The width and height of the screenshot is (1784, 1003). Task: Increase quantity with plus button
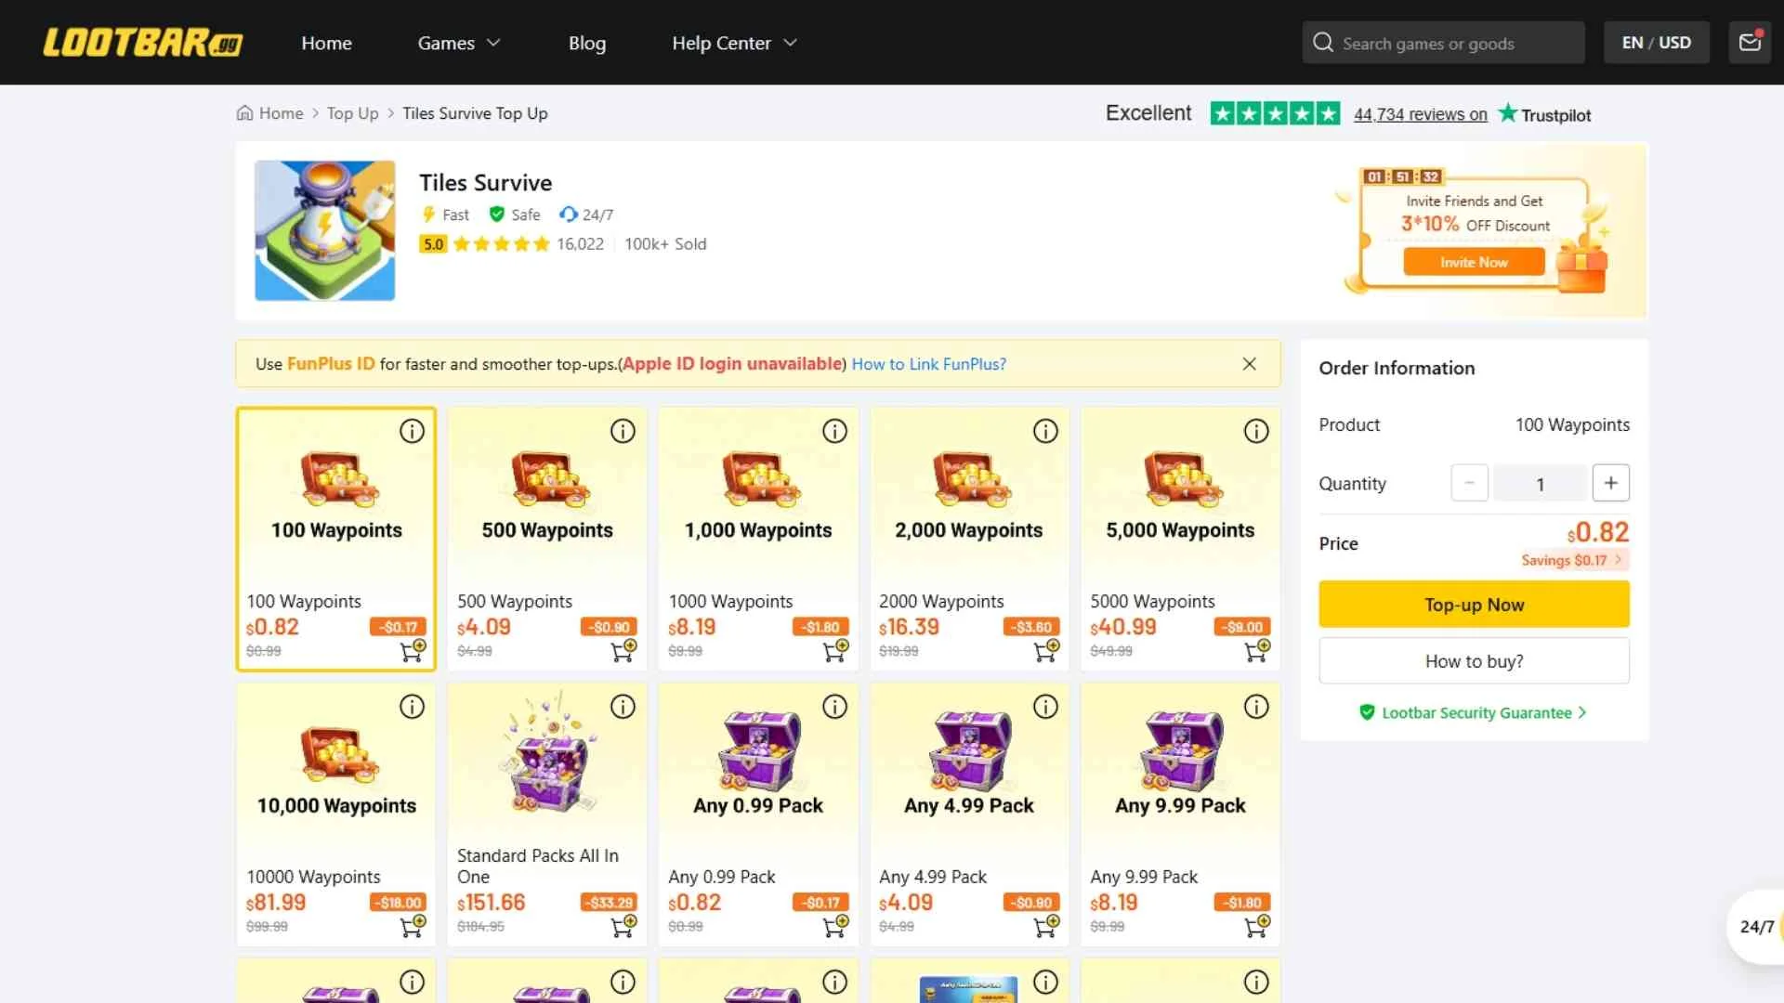[x=1610, y=483]
